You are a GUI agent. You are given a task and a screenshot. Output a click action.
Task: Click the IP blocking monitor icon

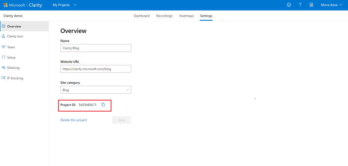click(3, 78)
